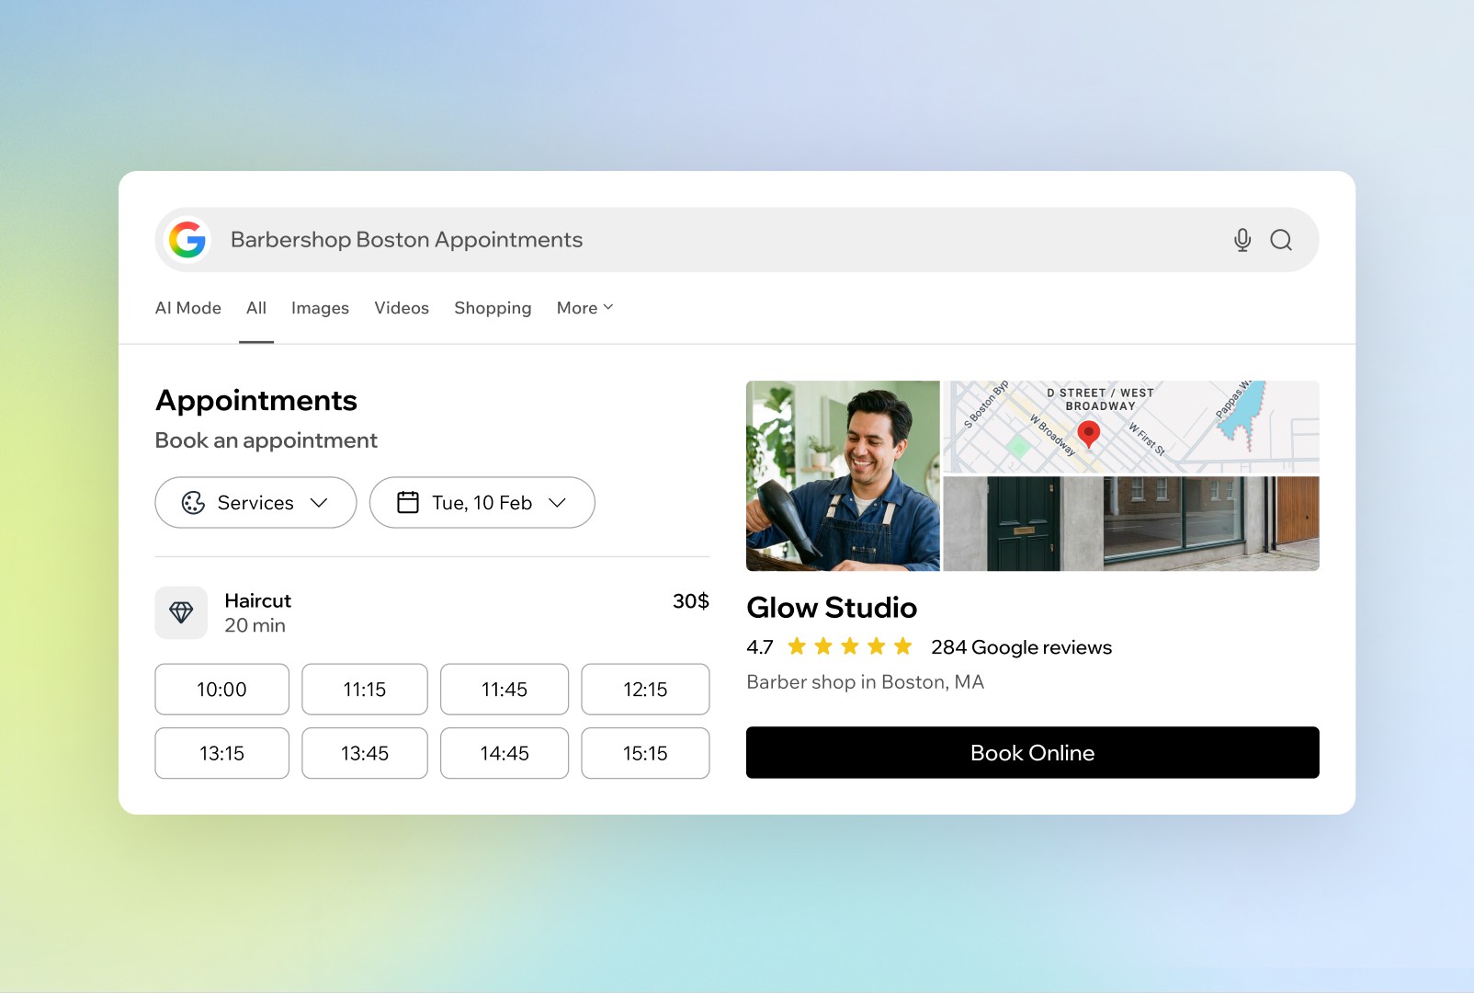Activate voice search microphone icon
The height and width of the screenshot is (993, 1474).
(1242, 240)
